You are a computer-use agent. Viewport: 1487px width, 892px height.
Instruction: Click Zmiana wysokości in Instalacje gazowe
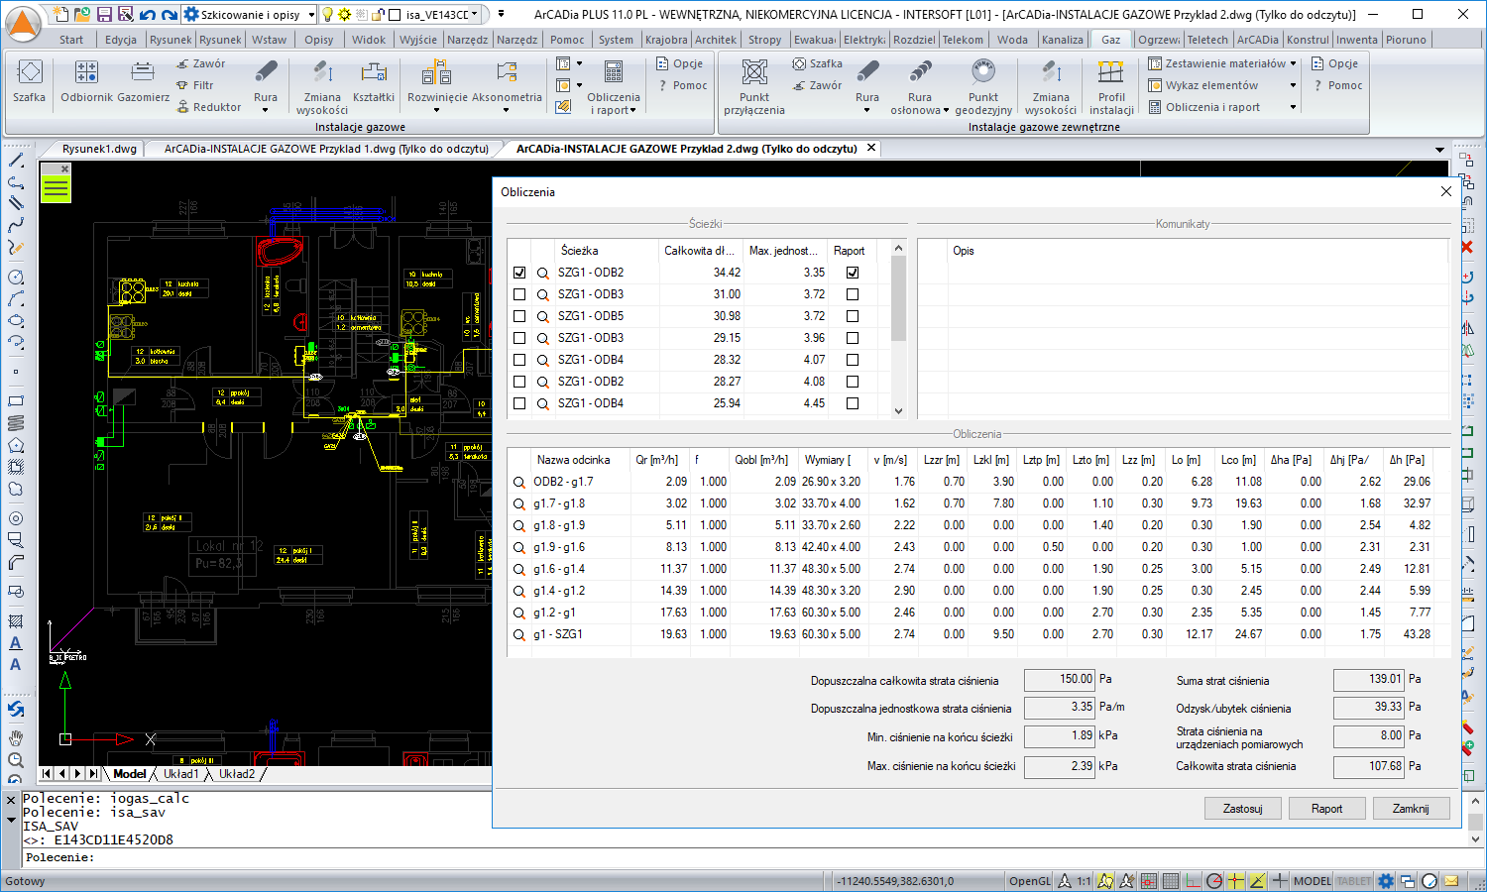tap(322, 86)
